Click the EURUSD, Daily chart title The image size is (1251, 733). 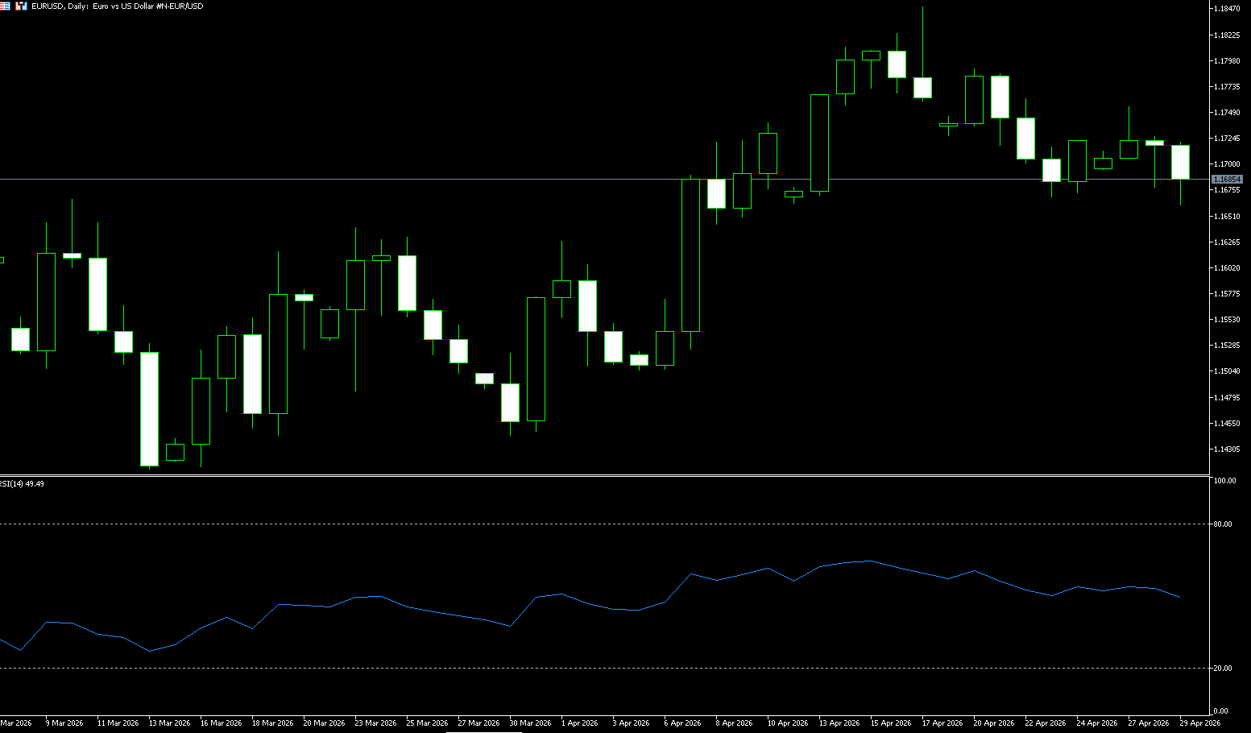click(117, 6)
